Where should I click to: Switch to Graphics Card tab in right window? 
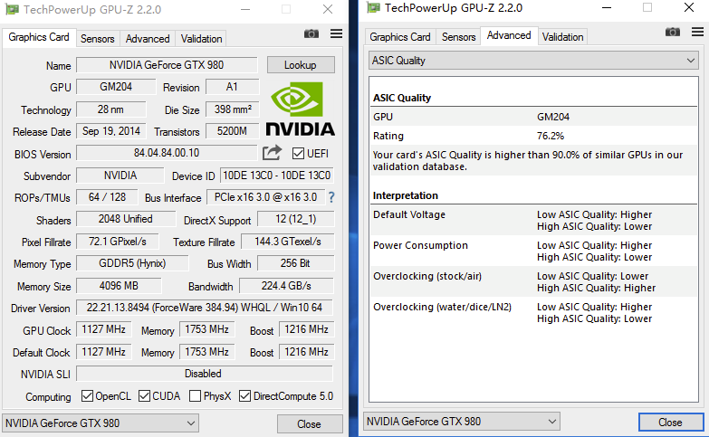tap(400, 37)
